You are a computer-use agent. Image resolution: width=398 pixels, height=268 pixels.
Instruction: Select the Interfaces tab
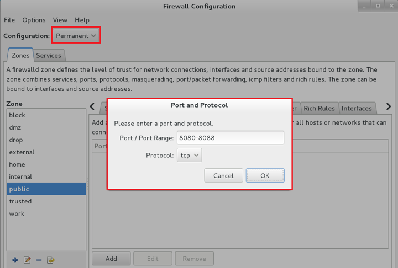tap(357, 109)
